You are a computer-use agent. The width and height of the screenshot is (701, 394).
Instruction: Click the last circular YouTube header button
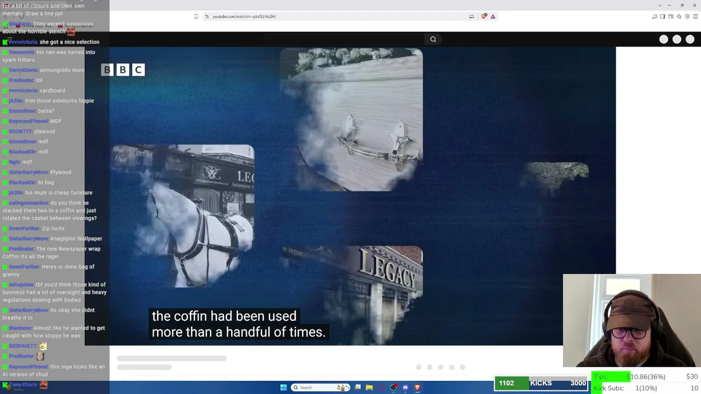[x=690, y=39]
